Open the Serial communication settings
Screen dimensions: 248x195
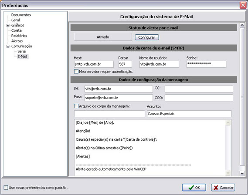tap(22, 51)
